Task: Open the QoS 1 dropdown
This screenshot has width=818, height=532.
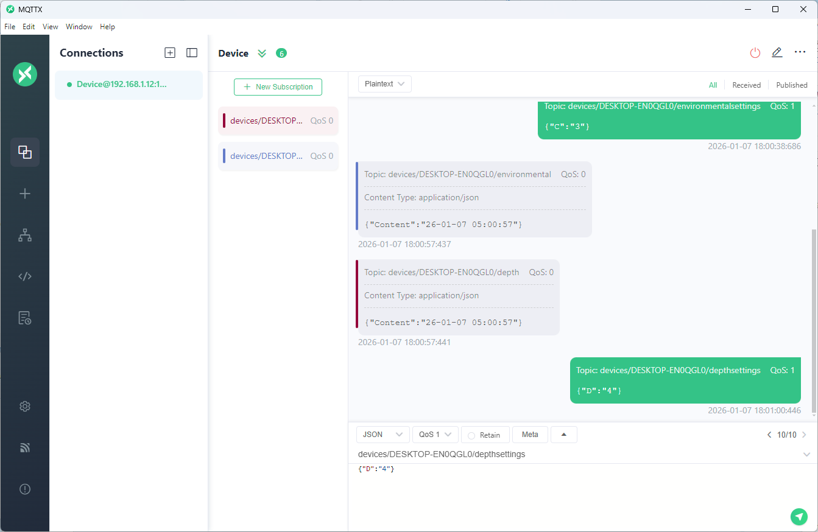Action: [435, 435]
